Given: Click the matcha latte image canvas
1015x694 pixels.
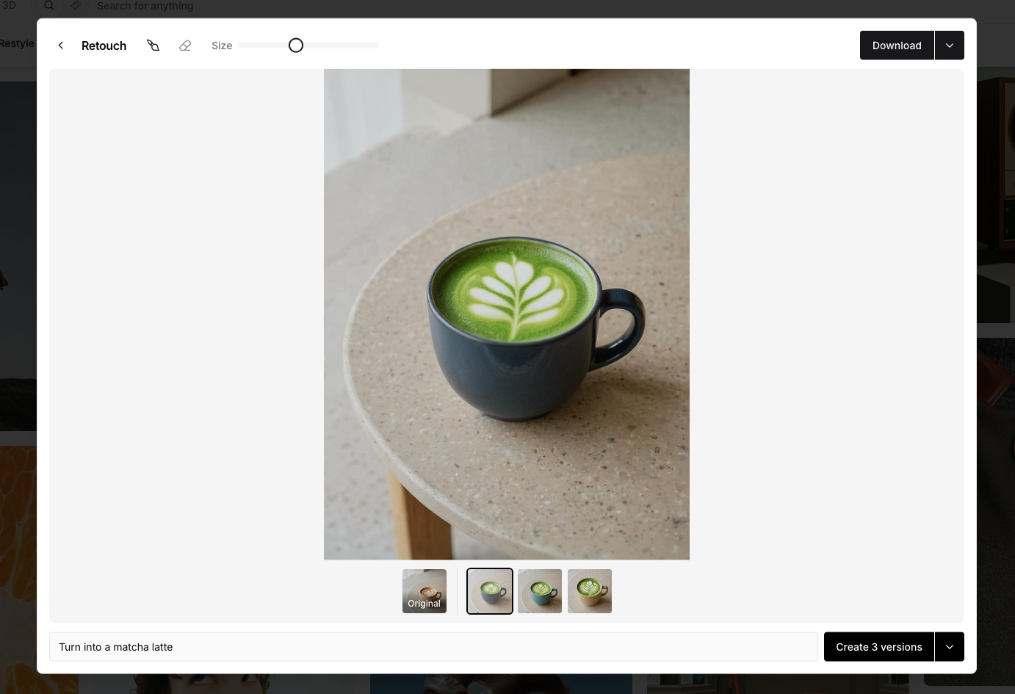Looking at the screenshot, I should click(507, 314).
